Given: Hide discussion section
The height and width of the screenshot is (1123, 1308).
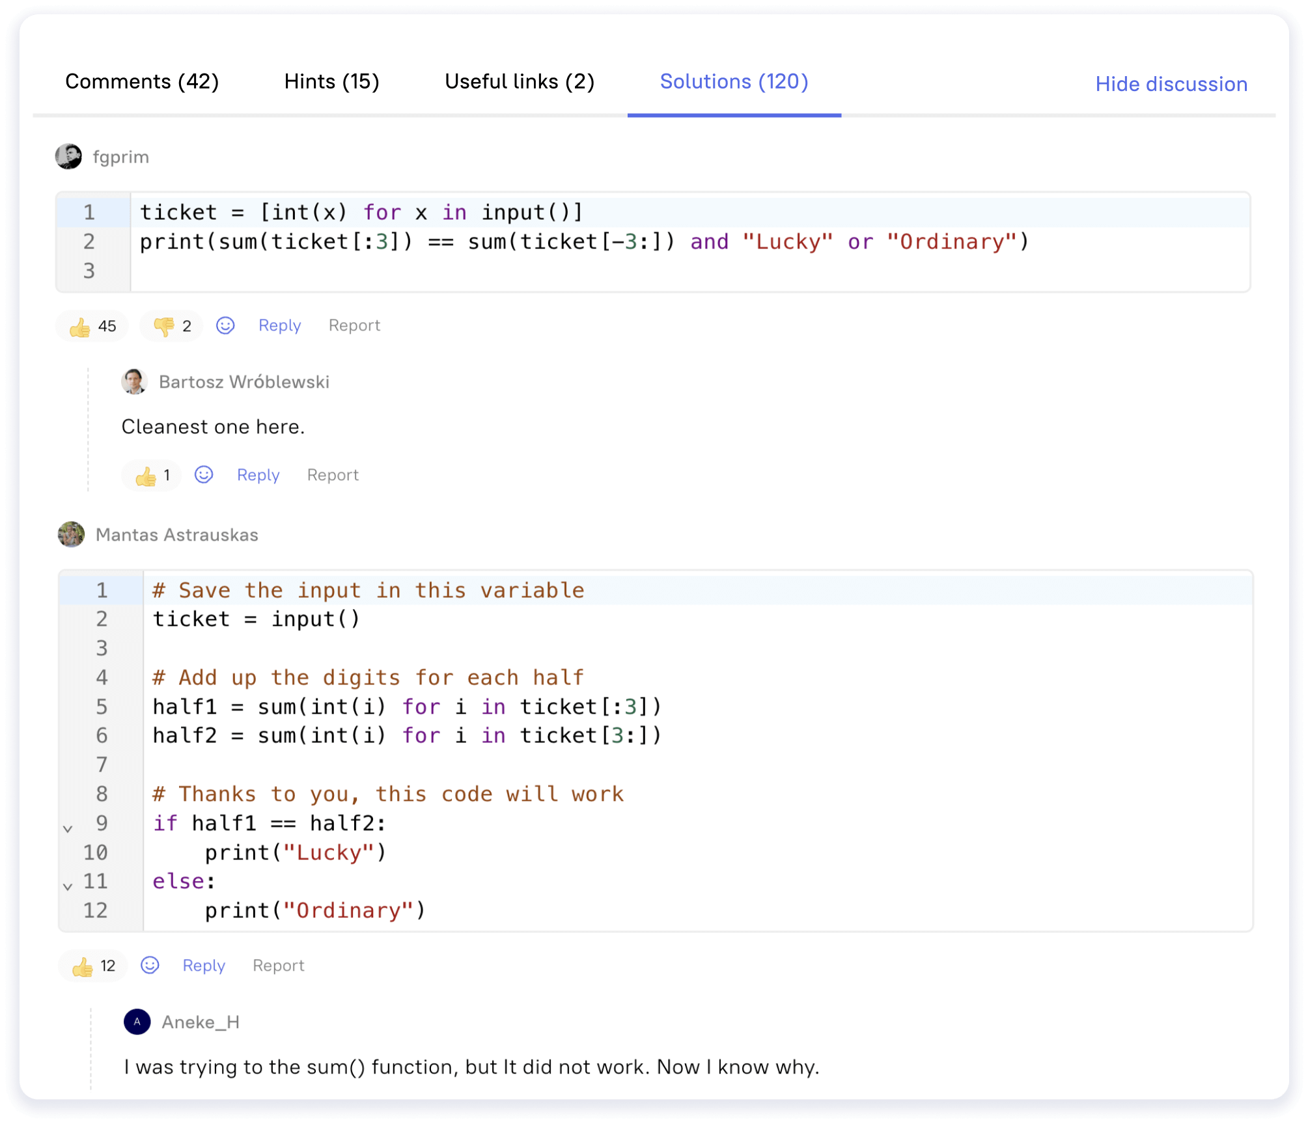Looking at the screenshot, I should tap(1171, 84).
